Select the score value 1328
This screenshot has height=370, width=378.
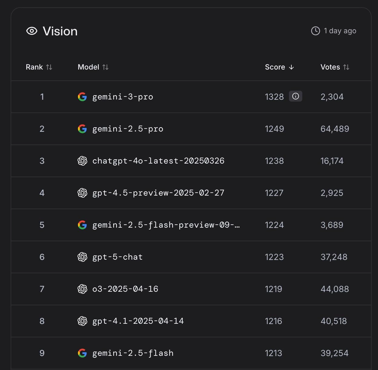click(x=274, y=97)
